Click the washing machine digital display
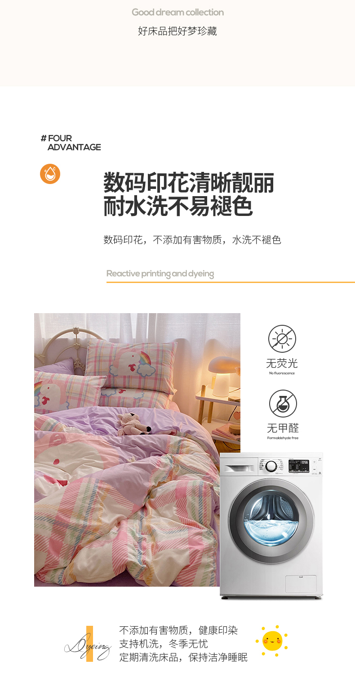The image size is (355, 687). point(298,466)
